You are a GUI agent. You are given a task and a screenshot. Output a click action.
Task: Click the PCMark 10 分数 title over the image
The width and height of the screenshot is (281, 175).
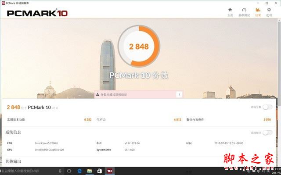click(x=139, y=75)
